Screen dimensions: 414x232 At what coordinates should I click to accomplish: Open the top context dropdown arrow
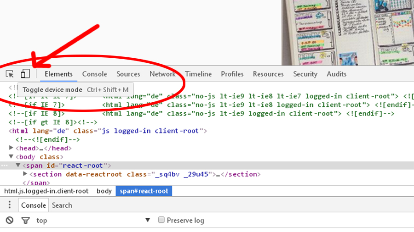148,220
